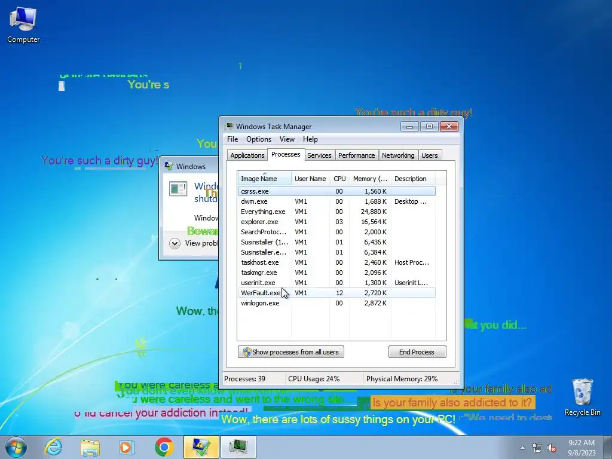Viewport: 612px width, 459px height.
Task: Click CPU Usage: 24% status entry
Action: (x=314, y=378)
